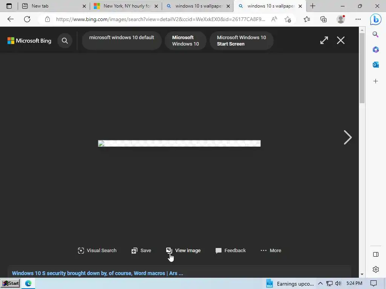This screenshot has height=289, width=386.
Task: Close the New tab tab
Action: coord(84,6)
